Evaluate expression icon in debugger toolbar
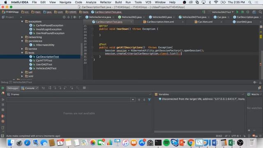The width and height of the screenshot is (263, 148). 84,88
